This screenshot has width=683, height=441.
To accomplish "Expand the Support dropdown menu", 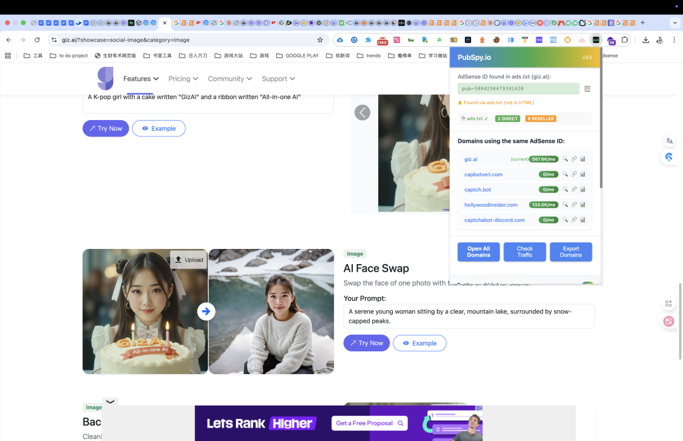I will 278,79.
